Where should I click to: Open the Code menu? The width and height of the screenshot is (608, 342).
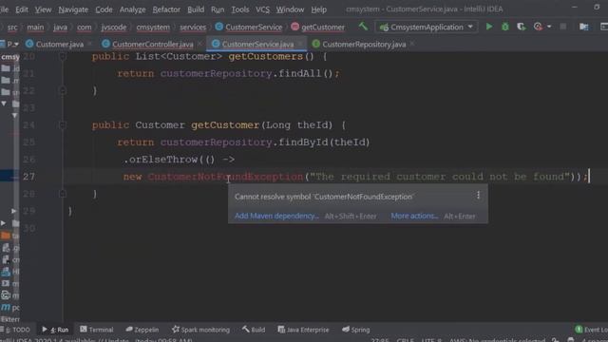[104, 9]
